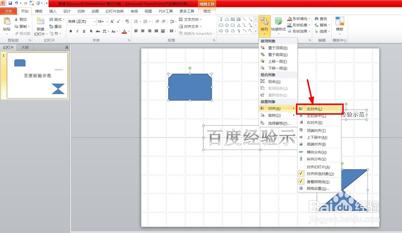Expand shapes gallery more arrow
Screen dimensions: 402x233
click(x=256, y=31)
